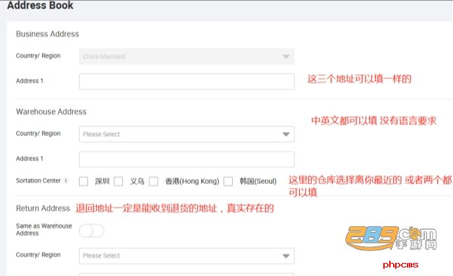Check the 韩国(Seoul) sortation center checkbox

coord(228,181)
